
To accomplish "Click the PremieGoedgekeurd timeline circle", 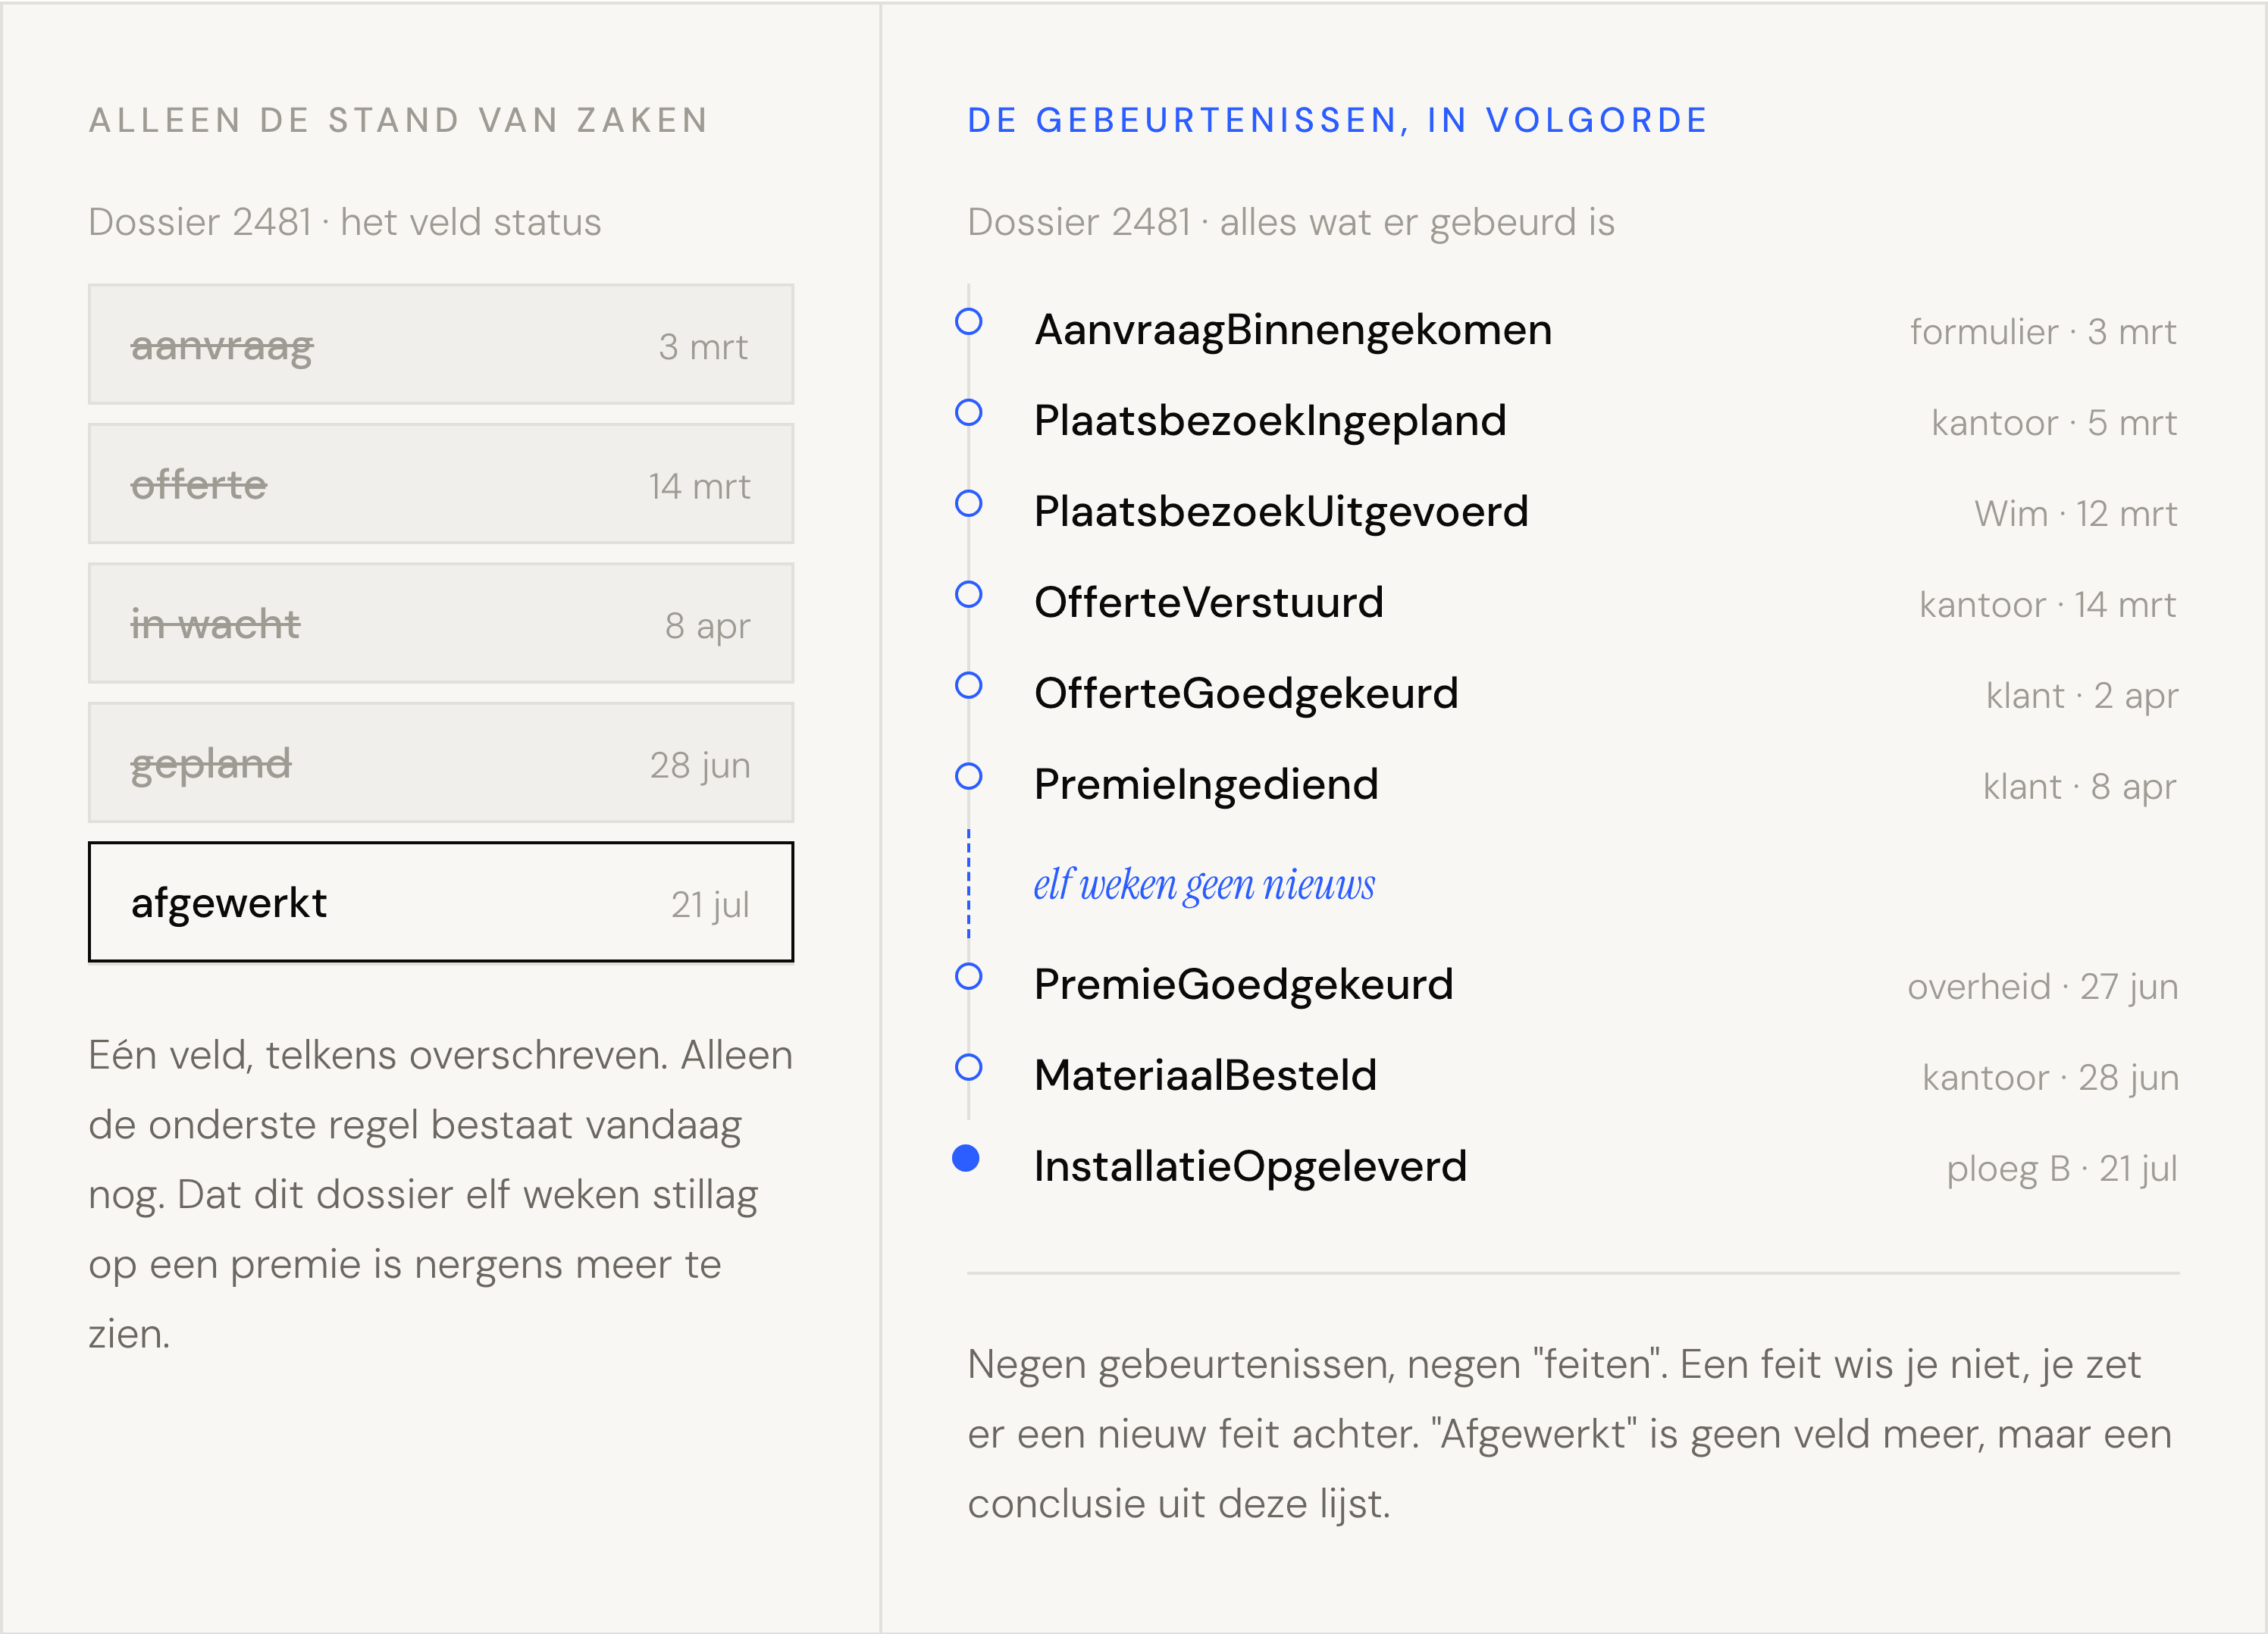I will tap(968, 977).
